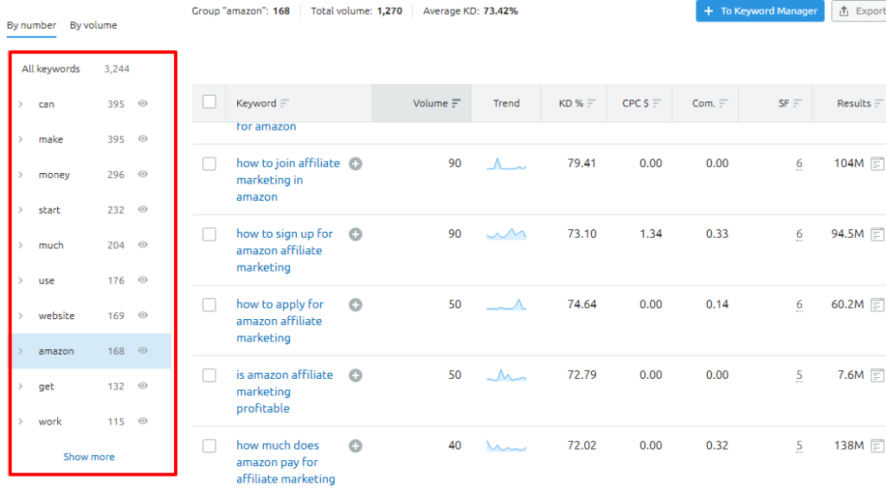
Task: Click plus icon next to 'how to join affiliate marketing in amazon'
Action: point(356,163)
